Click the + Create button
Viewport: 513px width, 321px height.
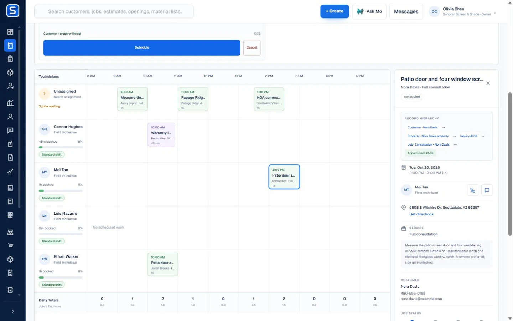point(335,11)
